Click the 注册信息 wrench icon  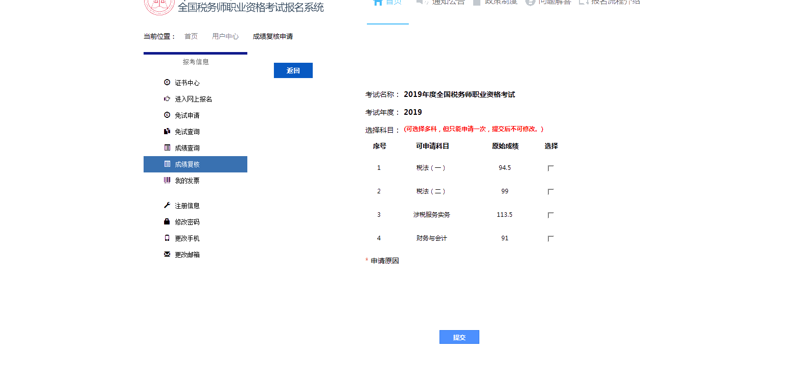pos(167,205)
